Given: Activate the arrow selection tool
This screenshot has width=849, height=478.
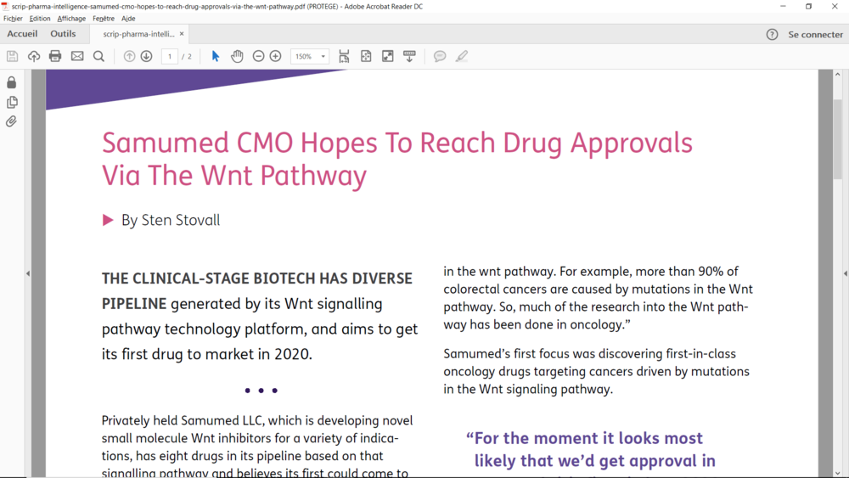Looking at the screenshot, I should click(216, 56).
